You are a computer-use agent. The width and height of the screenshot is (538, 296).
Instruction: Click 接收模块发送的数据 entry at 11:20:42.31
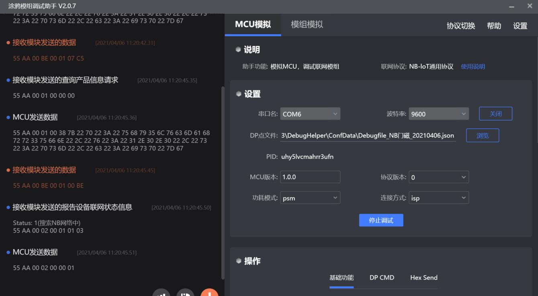[44, 43]
